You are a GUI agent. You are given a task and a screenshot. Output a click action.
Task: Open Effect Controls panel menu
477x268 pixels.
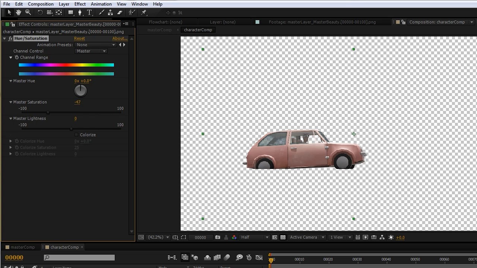[x=126, y=24]
